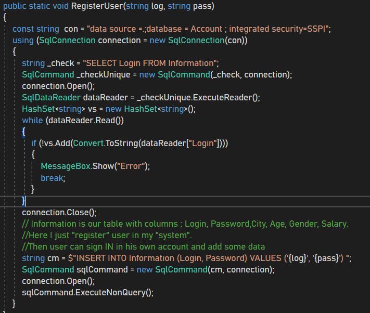Click the sqlCommand.ExecuteNonQuery(); line
This screenshot has height=313, width=370.
[87, 293]
